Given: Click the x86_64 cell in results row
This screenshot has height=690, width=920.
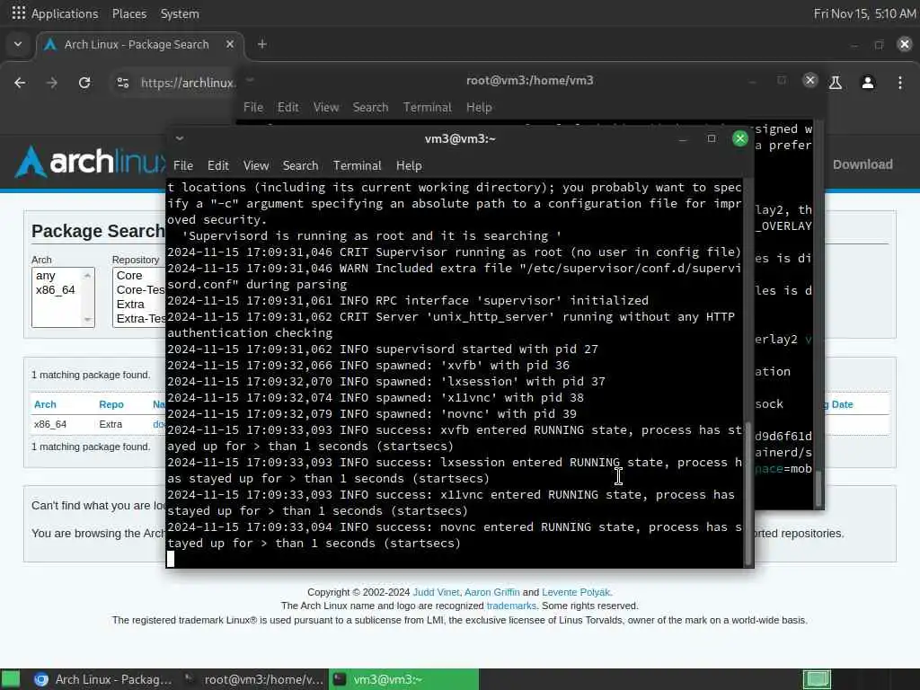Looking at the screenshot, I should (50, 424).
